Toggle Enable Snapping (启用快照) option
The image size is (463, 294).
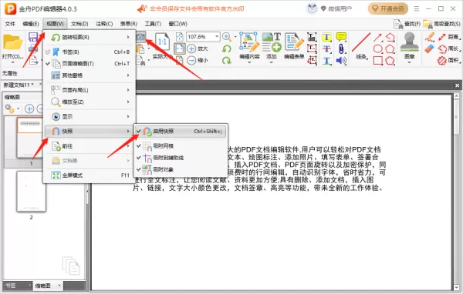point(180,132)
